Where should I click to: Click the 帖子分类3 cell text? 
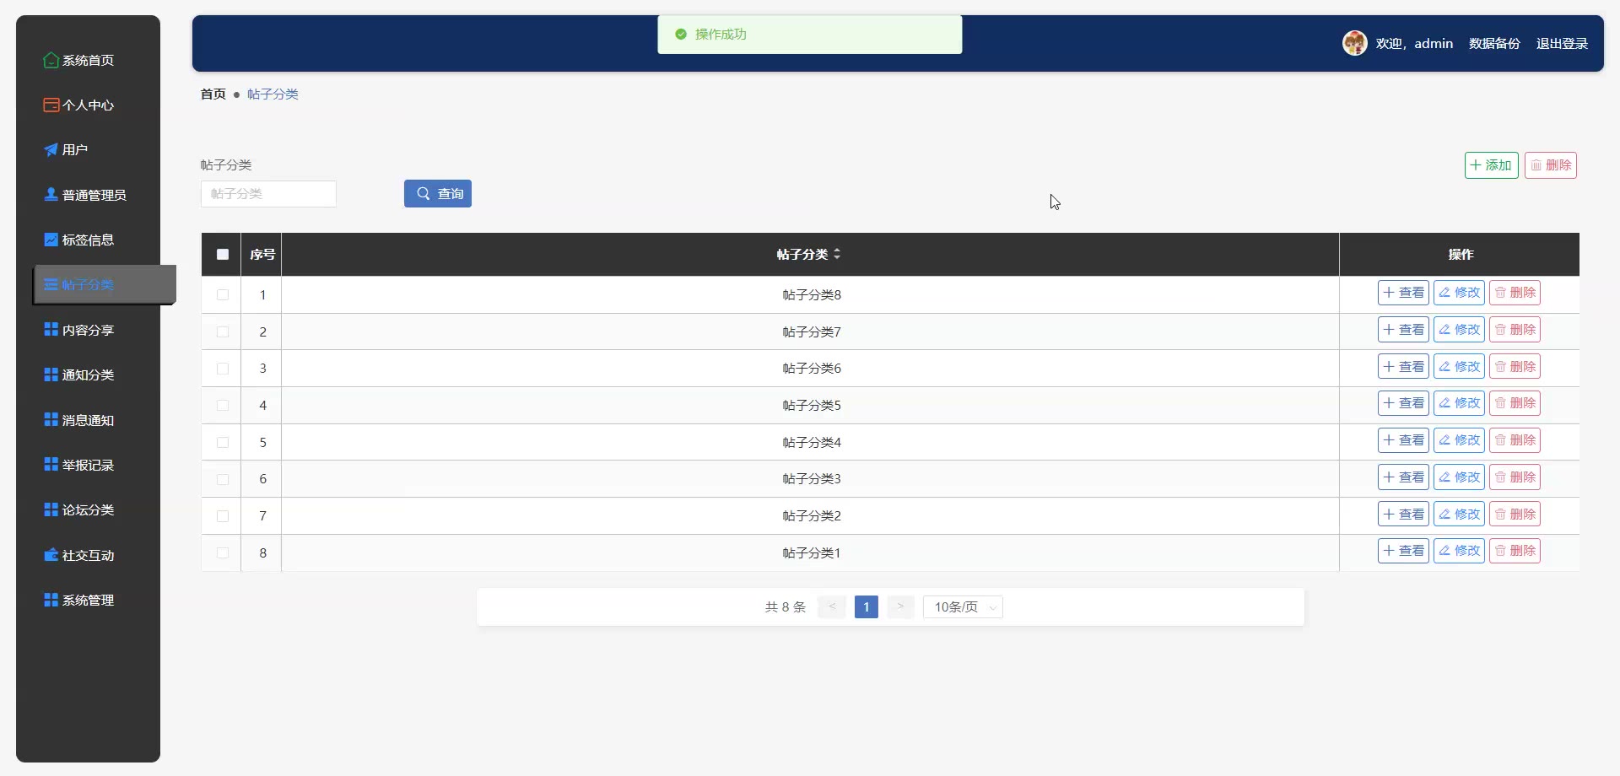811,479
